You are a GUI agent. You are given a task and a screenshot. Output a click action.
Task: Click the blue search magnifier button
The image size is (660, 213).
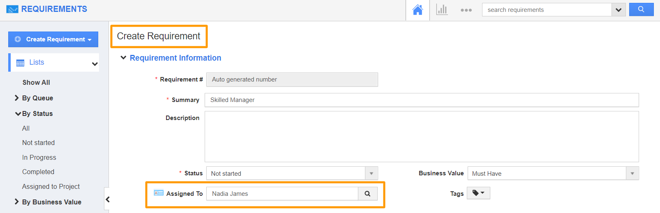641,9
